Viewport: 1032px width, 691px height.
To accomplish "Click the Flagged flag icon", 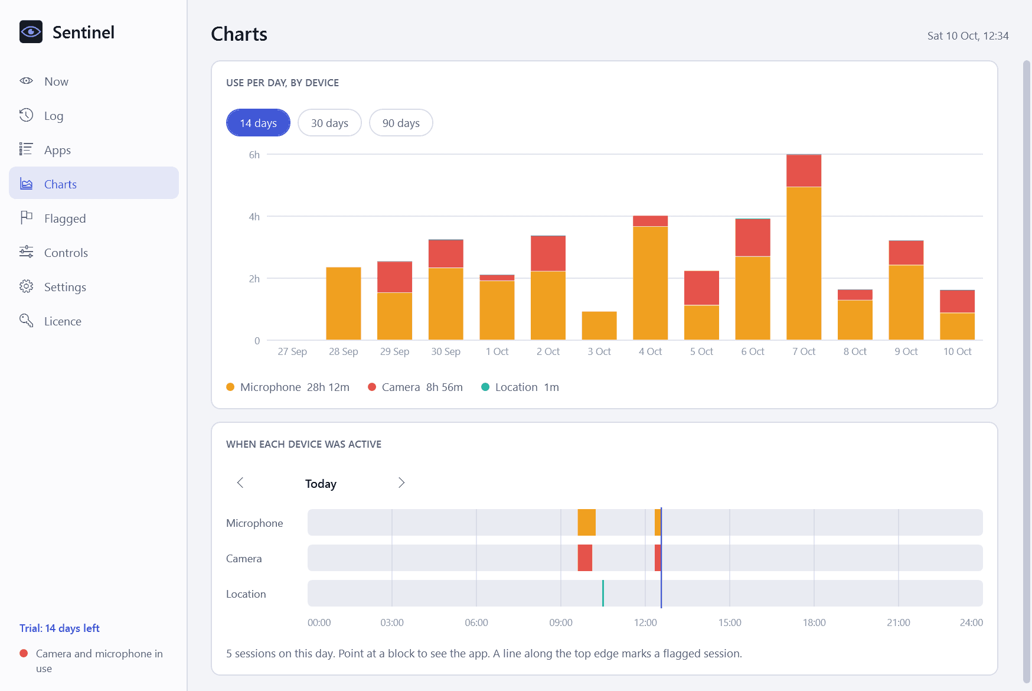I will coord(26,218).
